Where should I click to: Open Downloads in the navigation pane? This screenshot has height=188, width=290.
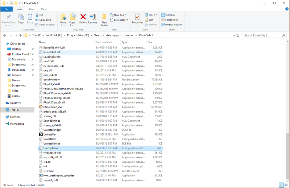point(18,70)
